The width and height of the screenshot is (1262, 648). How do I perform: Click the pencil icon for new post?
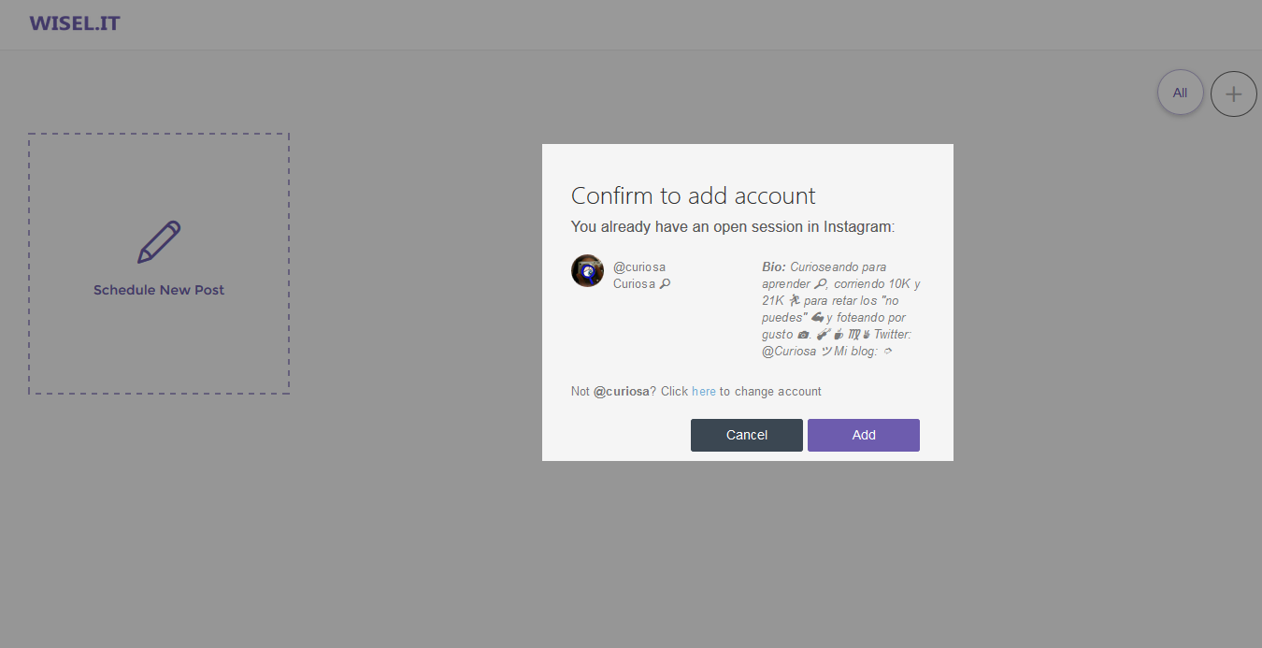159,242
